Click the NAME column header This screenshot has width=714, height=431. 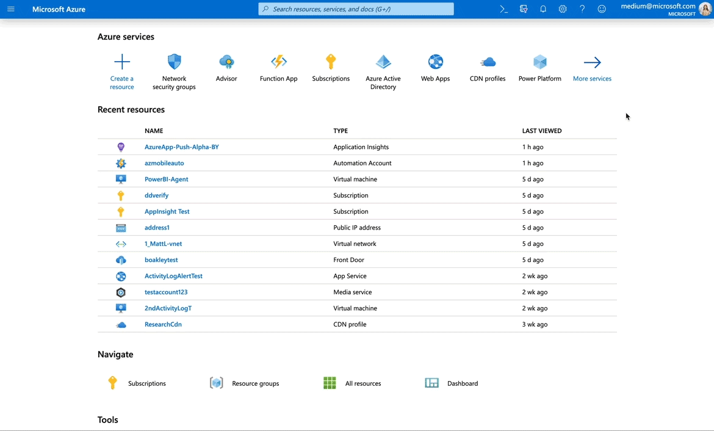[154, 131]
